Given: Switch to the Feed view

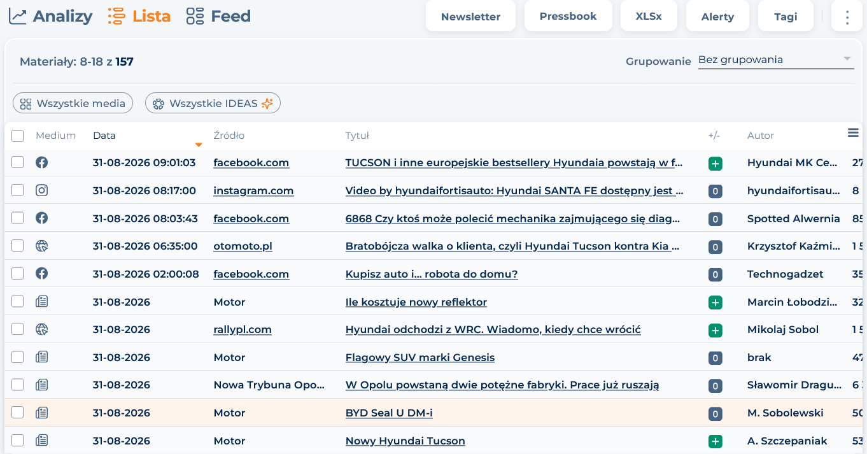Looking at the screenshot, I should [218, 16].
